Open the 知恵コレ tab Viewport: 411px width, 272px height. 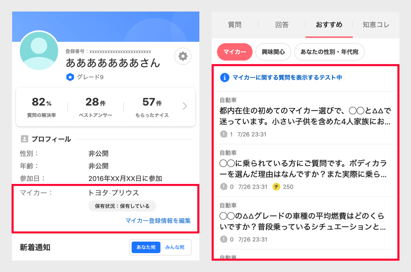pyautogui.click(x=376, y=25)
